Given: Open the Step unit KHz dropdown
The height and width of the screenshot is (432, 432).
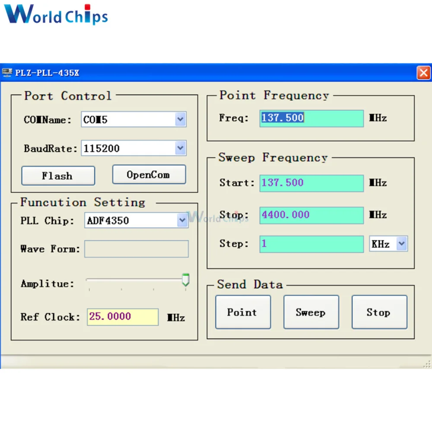Looking at the screenshot, I should point(388,244).
